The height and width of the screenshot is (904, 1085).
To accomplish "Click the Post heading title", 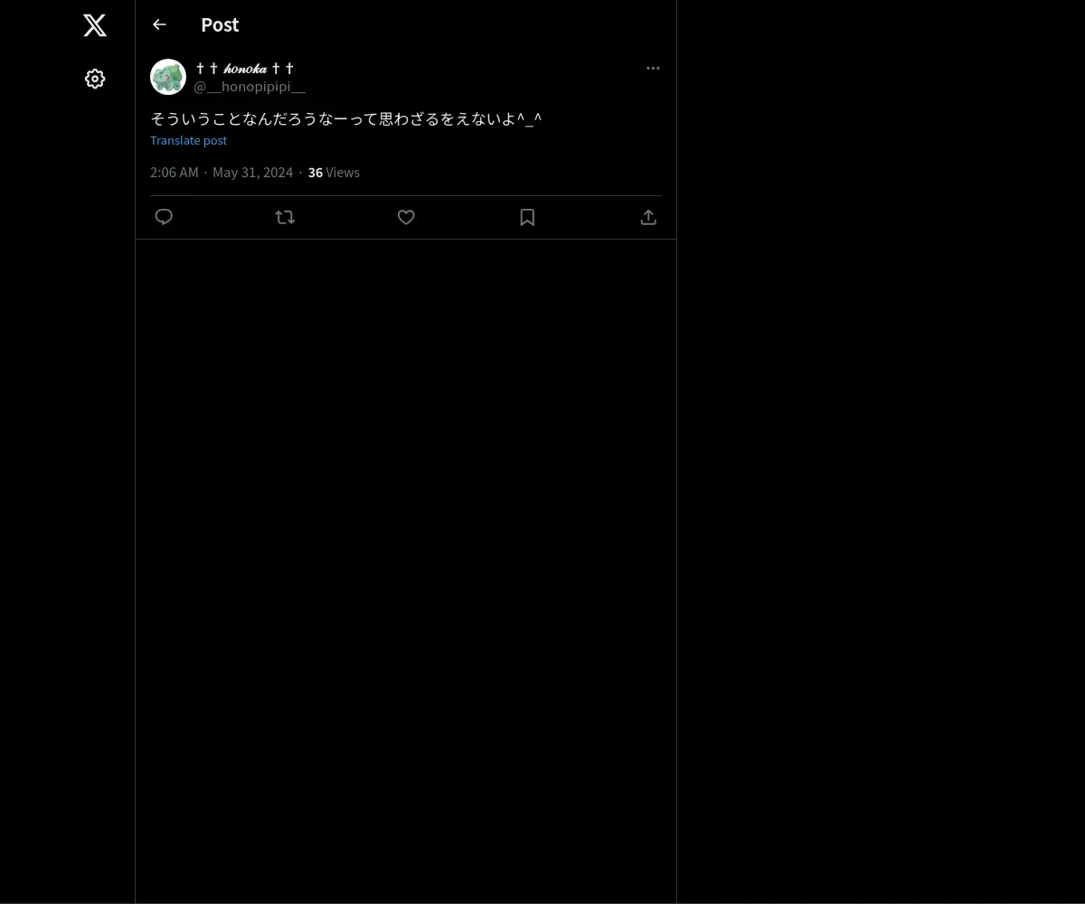I will click(x=220, y=24).
